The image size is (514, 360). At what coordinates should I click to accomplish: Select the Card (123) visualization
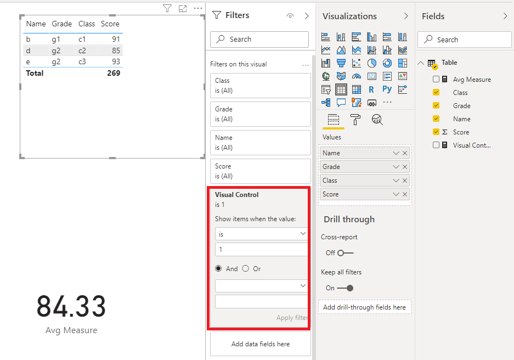pyautogui.click(x=372, y=76)
